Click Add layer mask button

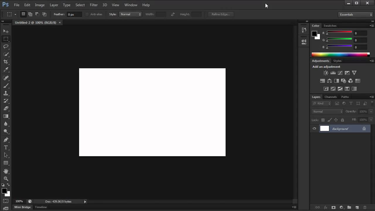point(333,207)
